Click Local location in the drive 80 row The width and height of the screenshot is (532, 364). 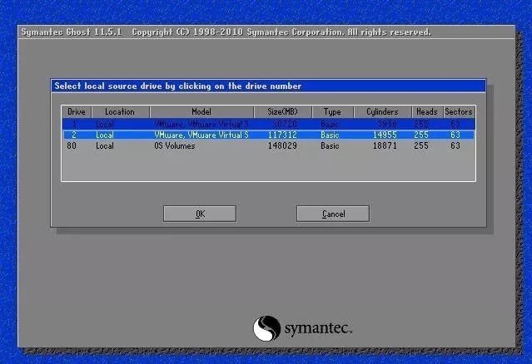(x=105, y=146)
